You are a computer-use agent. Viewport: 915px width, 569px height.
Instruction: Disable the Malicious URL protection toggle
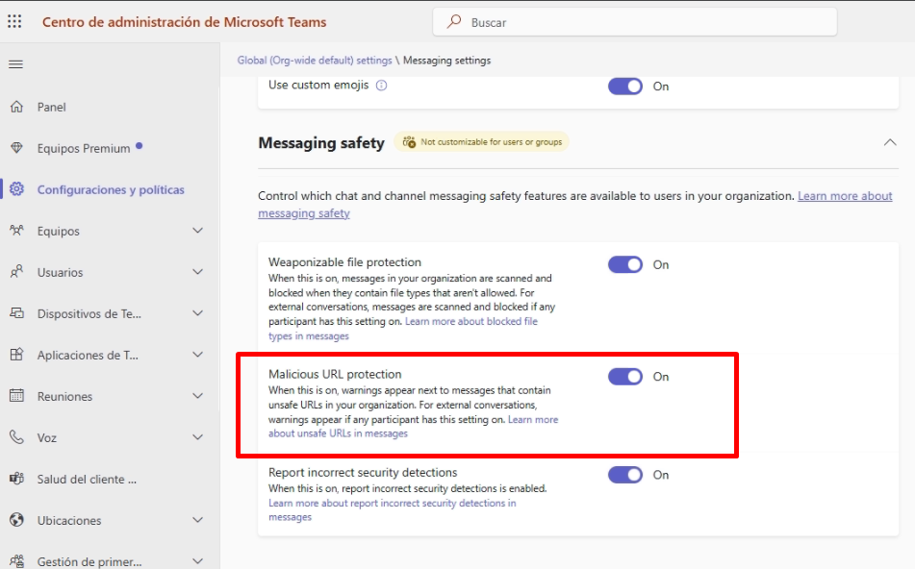(625, 377)
